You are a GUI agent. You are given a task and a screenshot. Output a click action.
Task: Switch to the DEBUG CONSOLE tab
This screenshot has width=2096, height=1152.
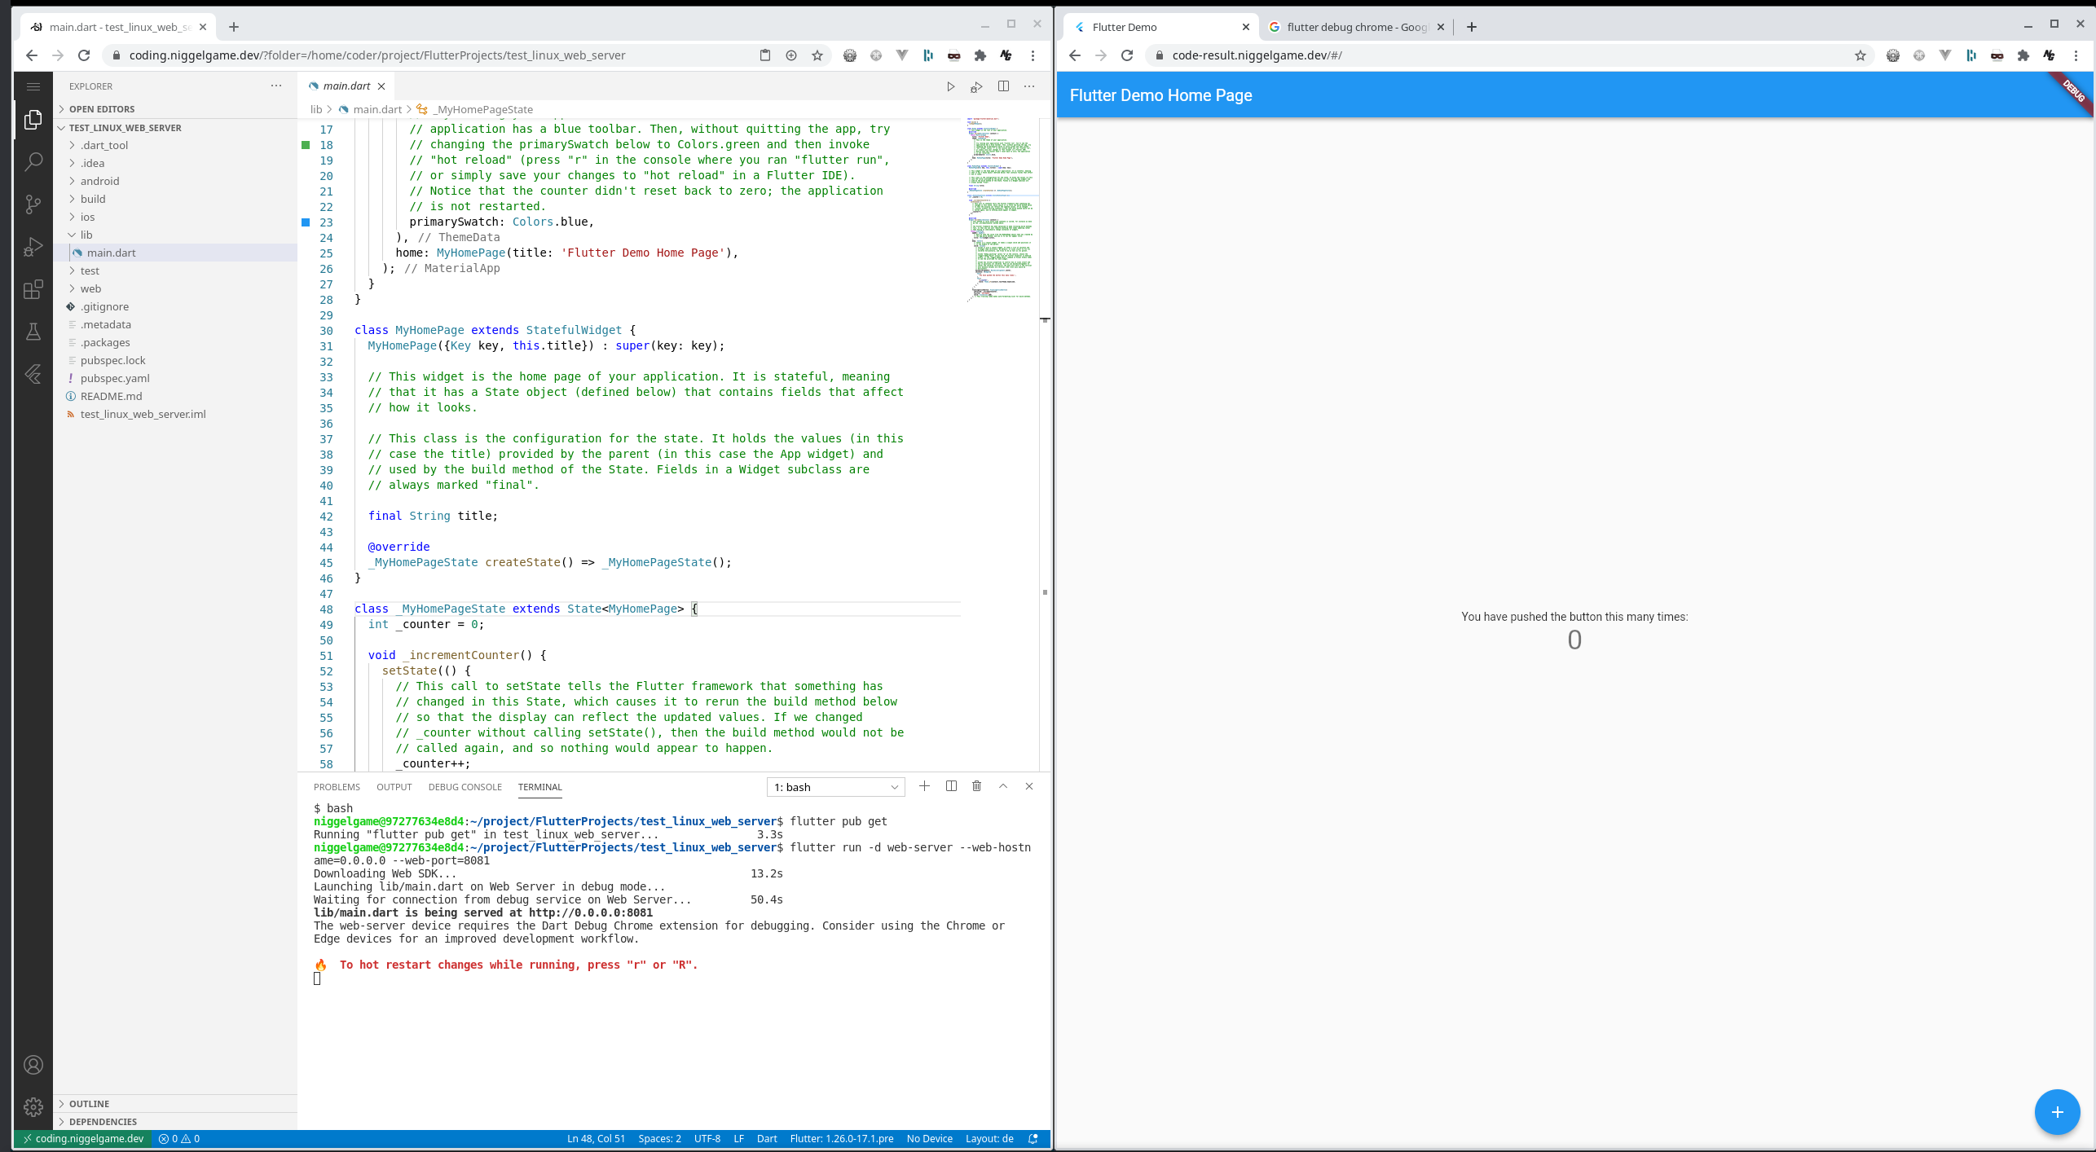tap(465, 787)
